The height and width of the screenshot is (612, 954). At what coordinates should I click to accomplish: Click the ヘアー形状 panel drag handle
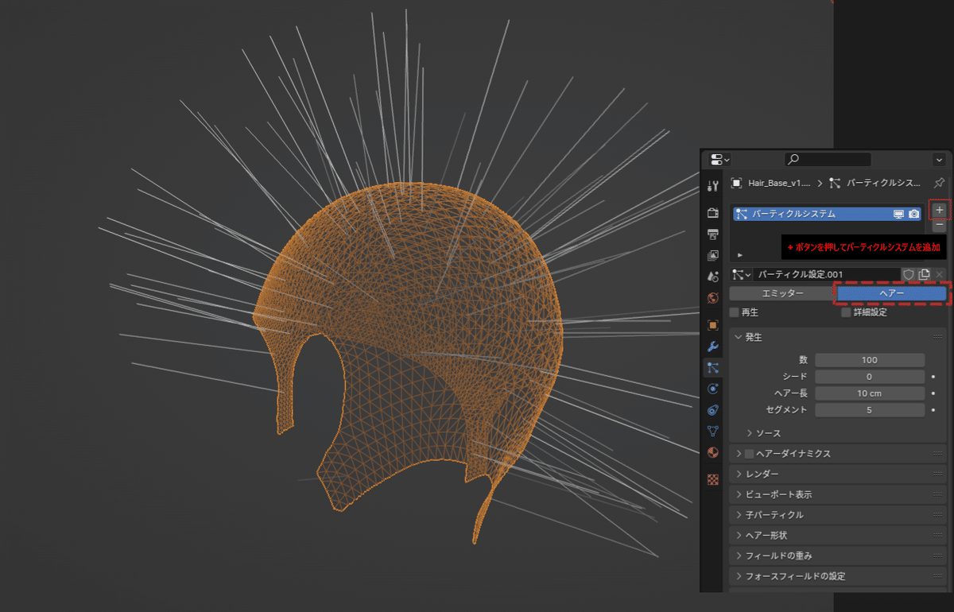click(938, 536)
